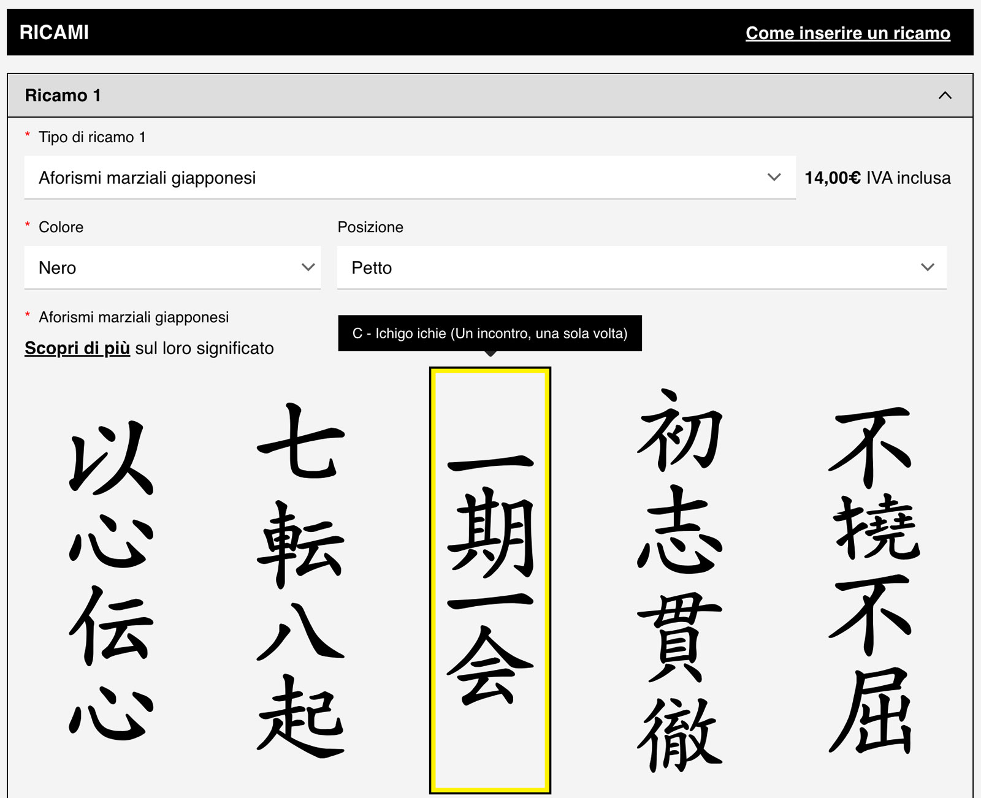Click the arrow icon on the embroidery type selector
The width and height of the screenshot is (981, 798).
[774, 178]
